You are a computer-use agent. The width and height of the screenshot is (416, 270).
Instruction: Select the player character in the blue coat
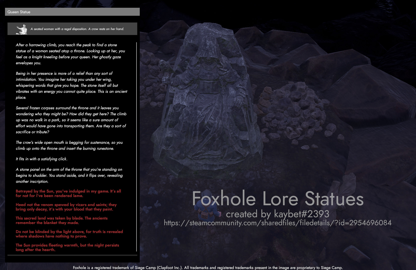(x=207, y=209)
